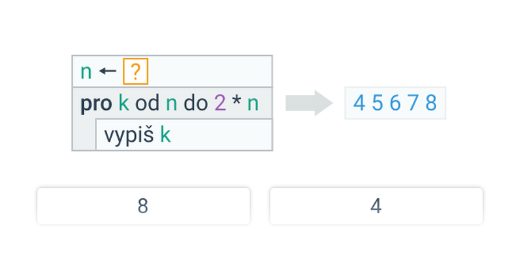This screenshot has height=260, width=520.
Task: Click the green n in the assignment line
Action: (x=86, y=72)
